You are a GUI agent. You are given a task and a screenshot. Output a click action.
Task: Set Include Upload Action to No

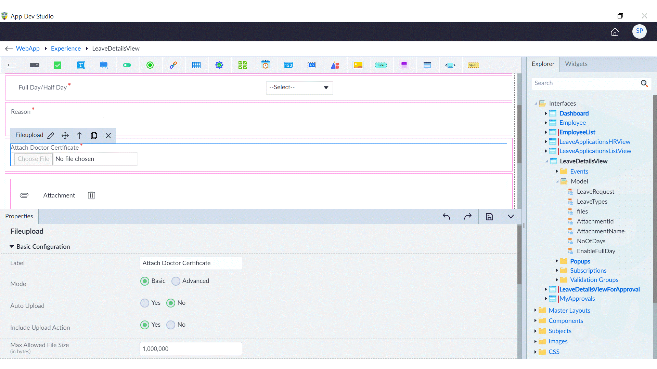click(x=171, y=325)
